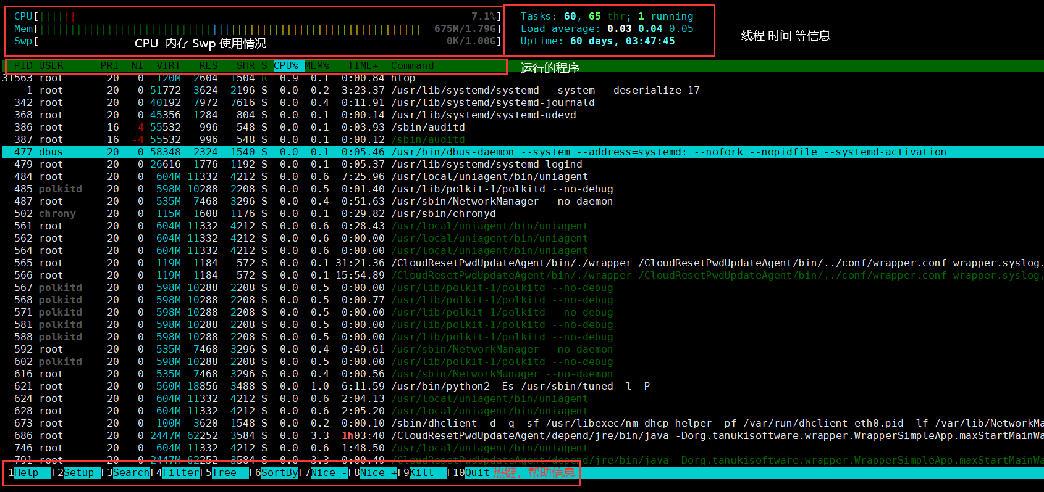The width and height of the screenshot is (1044, 492).
Task: Select PID 566 wrapper thread row
Action: pos(522,276)
